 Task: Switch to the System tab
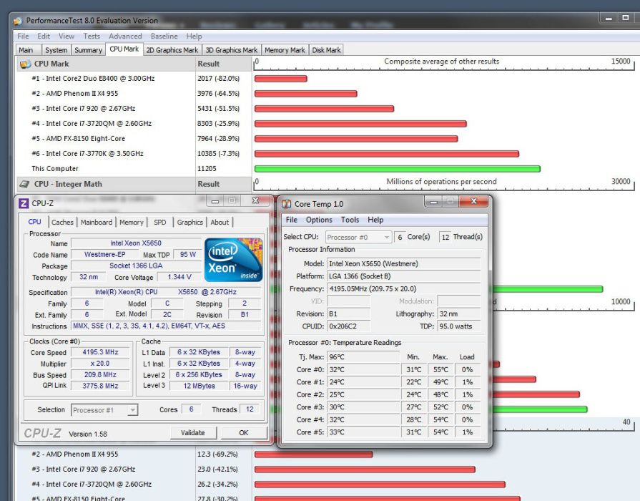pos(56,50)
